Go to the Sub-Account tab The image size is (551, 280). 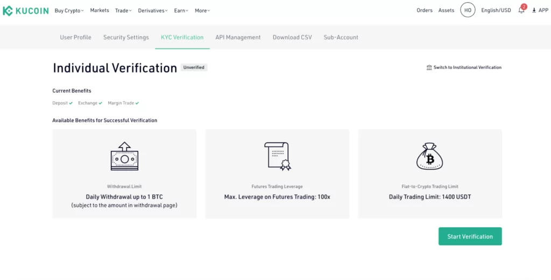[x=341, y=37]
